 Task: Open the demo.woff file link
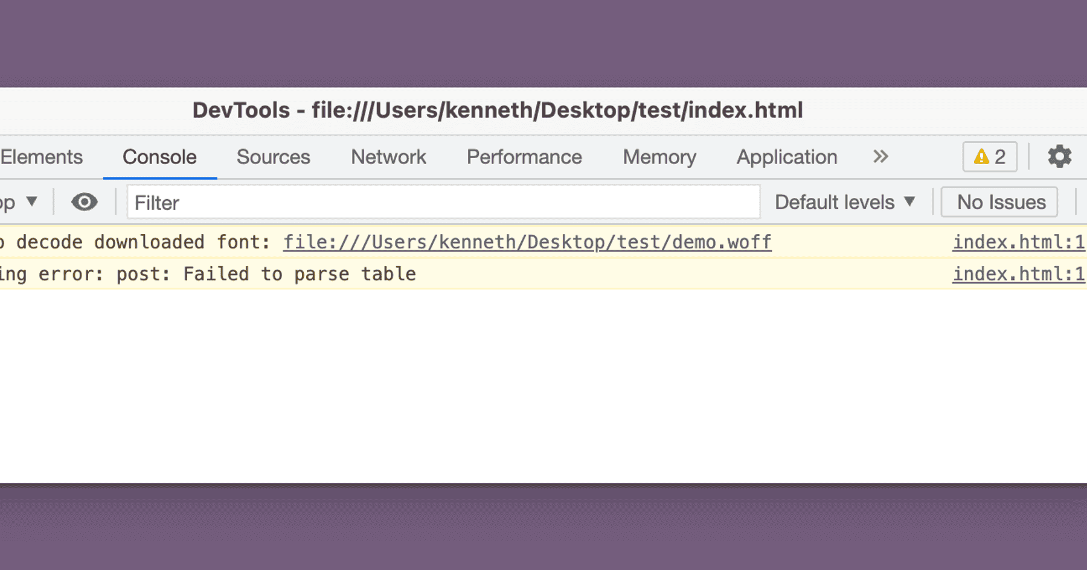coord(527,242)
